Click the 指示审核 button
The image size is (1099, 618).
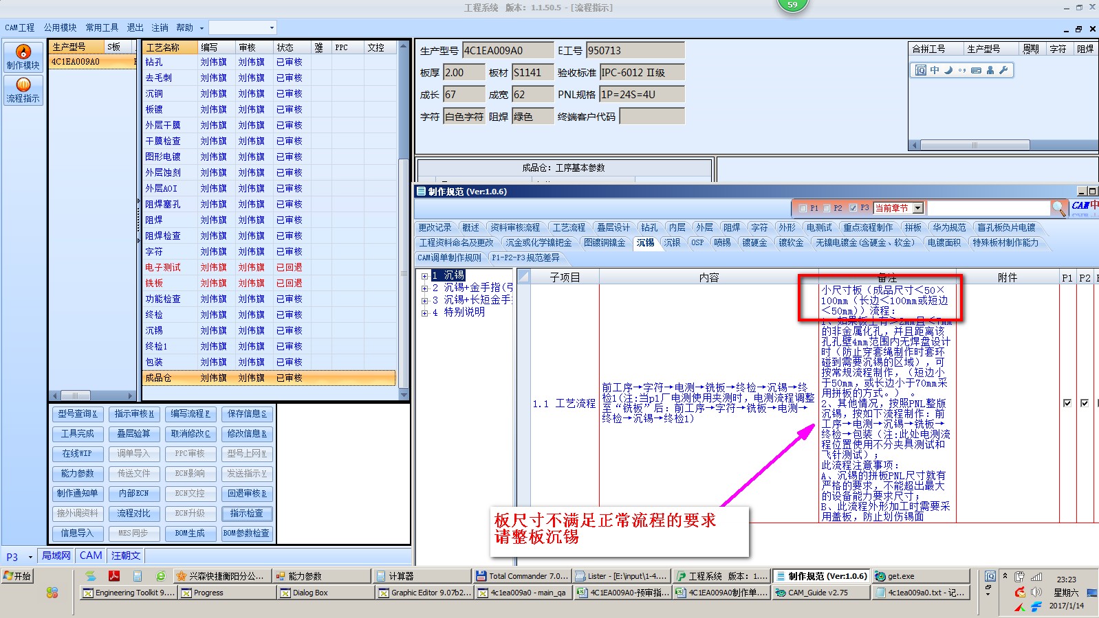pyautogui.click(x=134, y=414)
